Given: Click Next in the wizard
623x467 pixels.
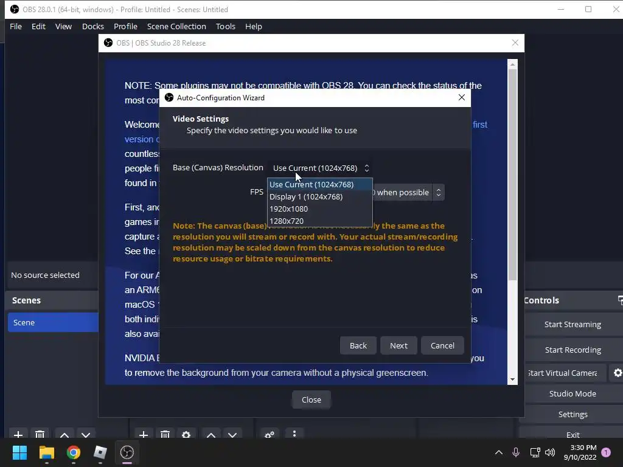Looking at the screenshot, I should click(x=399, y=345).
